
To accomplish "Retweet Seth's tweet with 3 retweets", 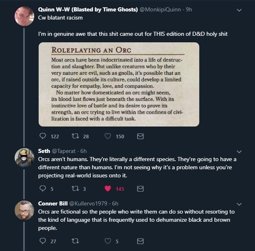I will tap(75, 189).
